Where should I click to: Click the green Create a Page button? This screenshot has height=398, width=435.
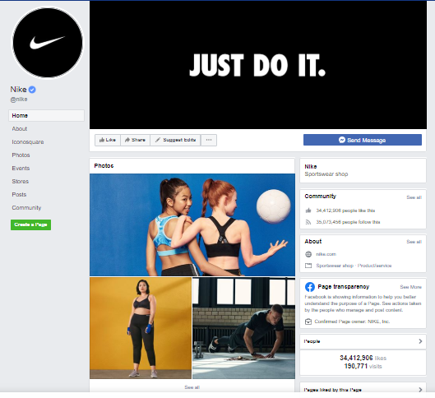click(30, 224)
